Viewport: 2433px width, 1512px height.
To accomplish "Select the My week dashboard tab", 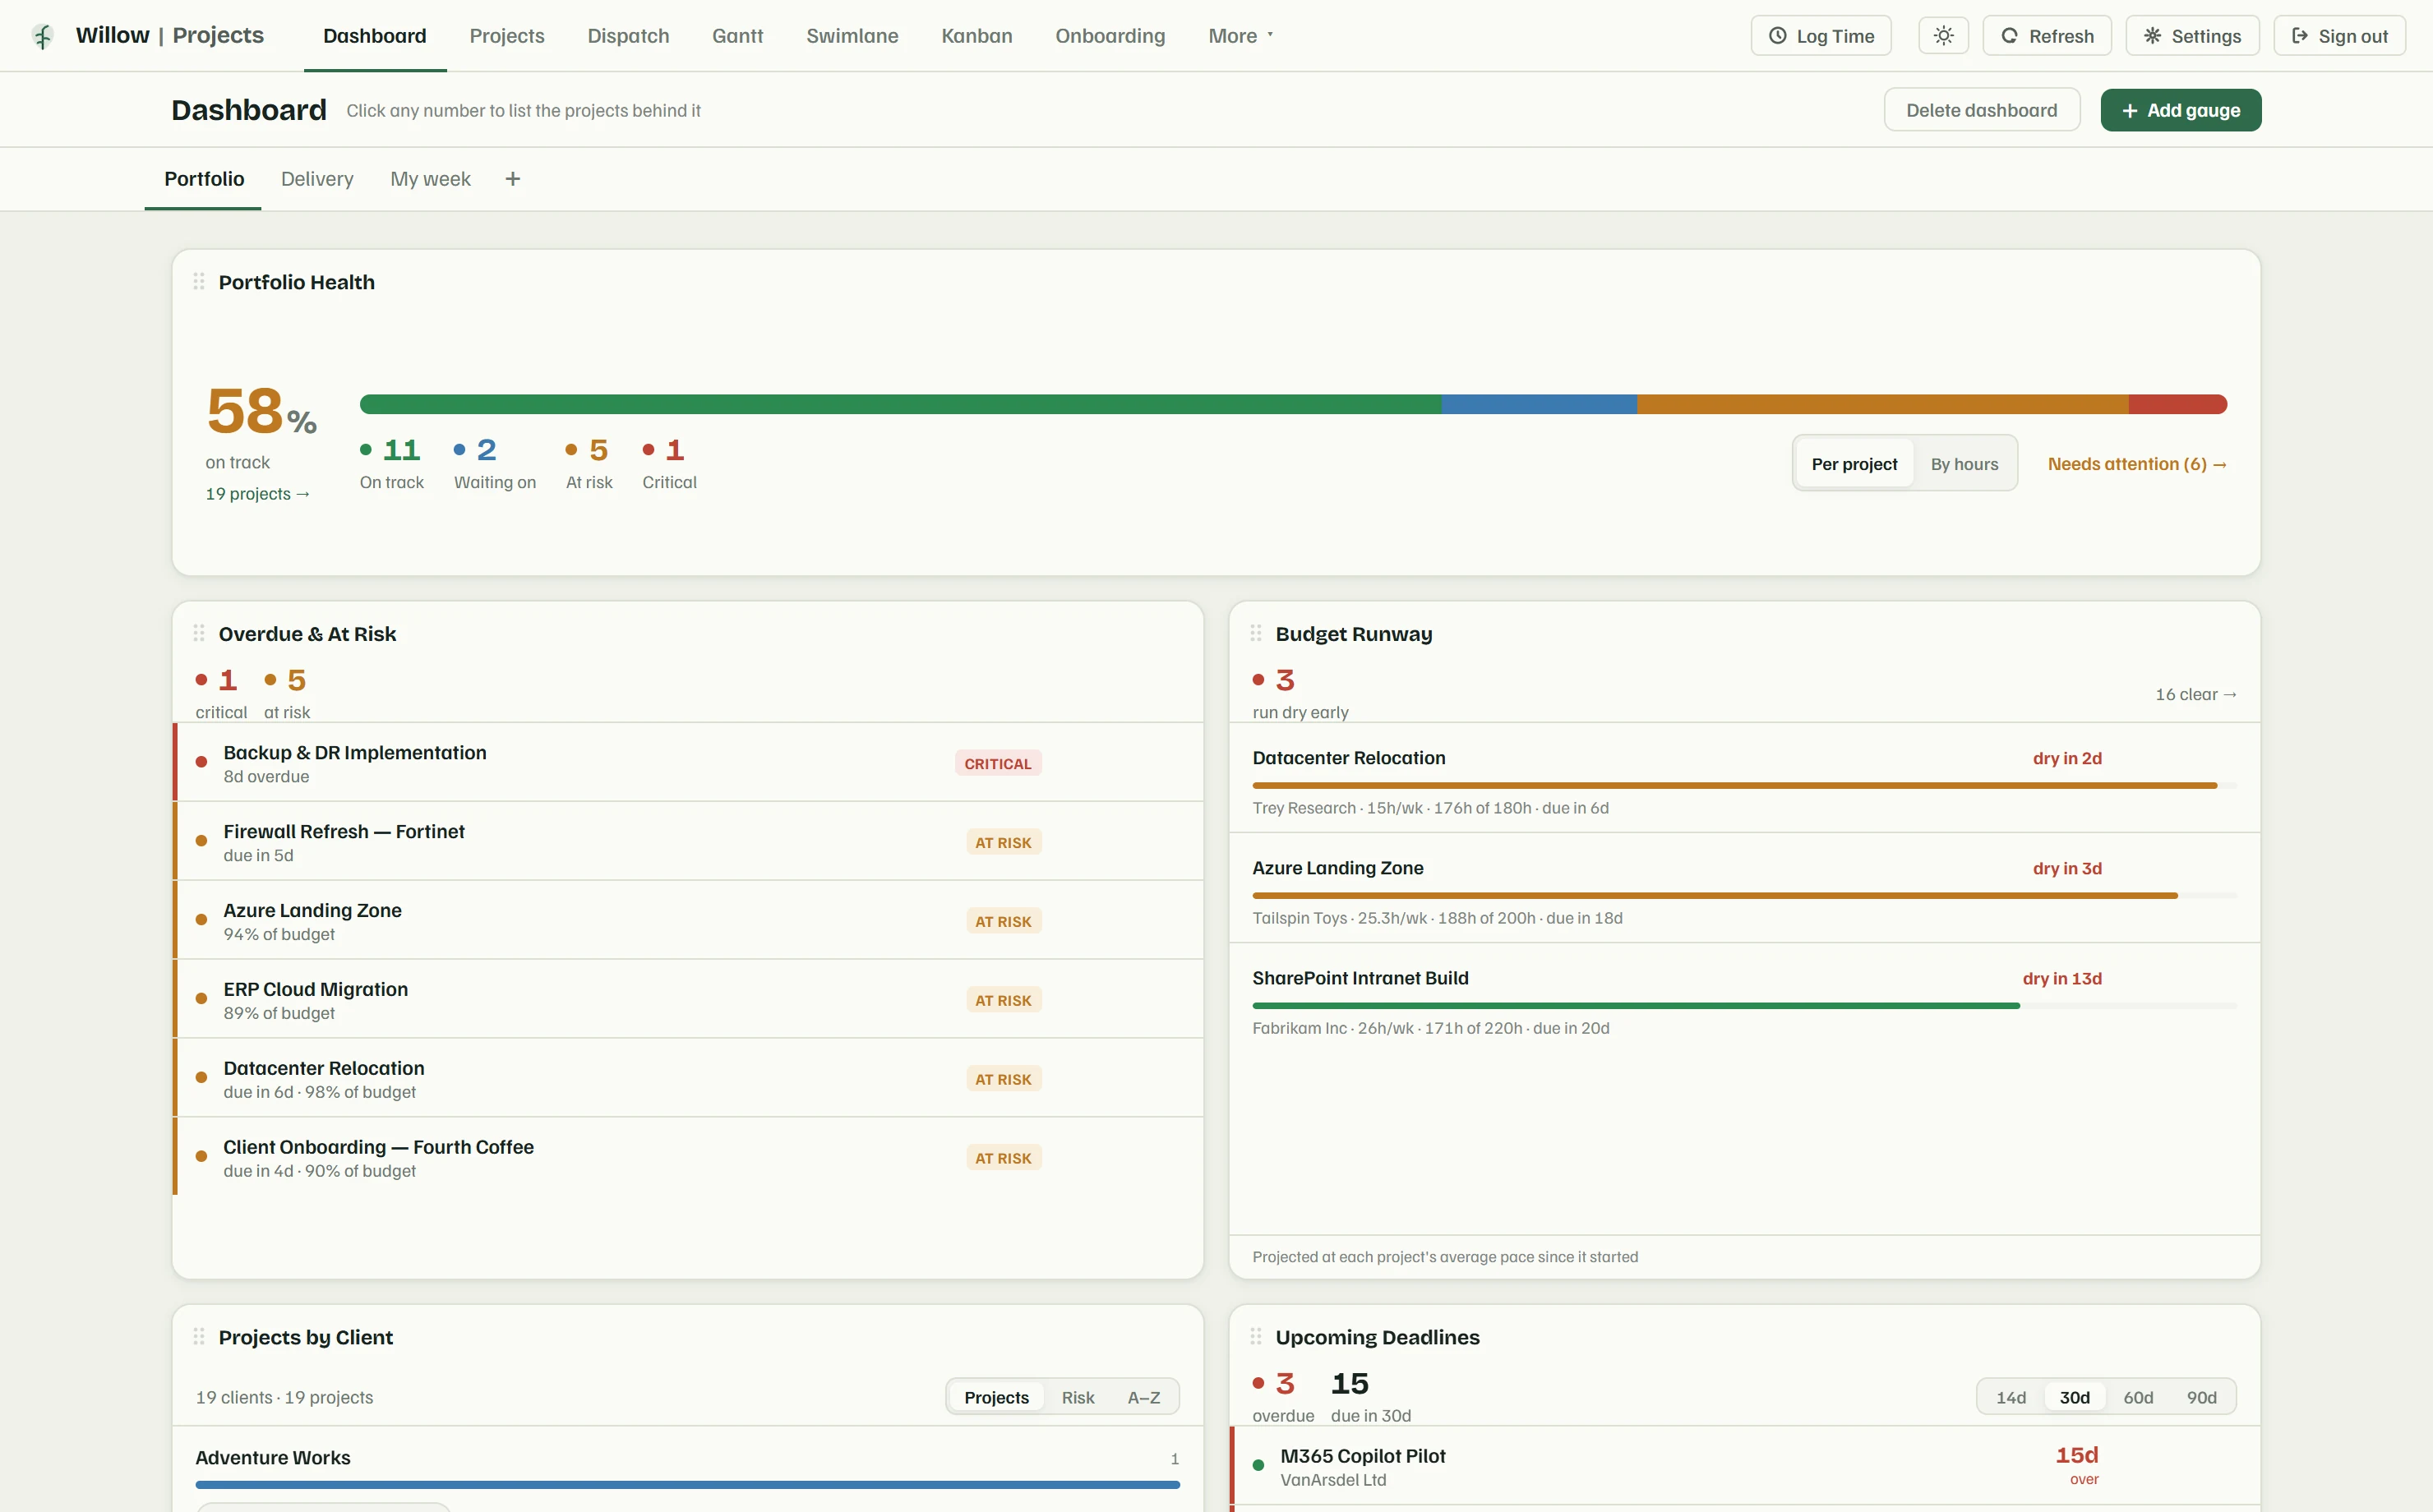I will [x=430, y=179].
